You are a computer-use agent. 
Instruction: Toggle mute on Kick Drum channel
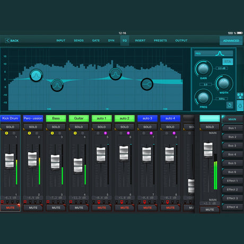click(10, 207)
